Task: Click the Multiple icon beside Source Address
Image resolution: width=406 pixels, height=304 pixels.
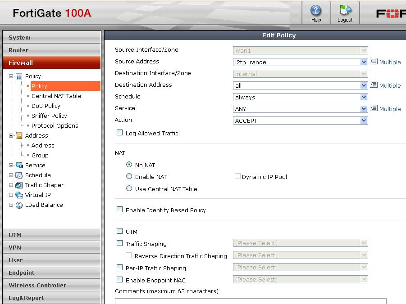Action: 374,62
